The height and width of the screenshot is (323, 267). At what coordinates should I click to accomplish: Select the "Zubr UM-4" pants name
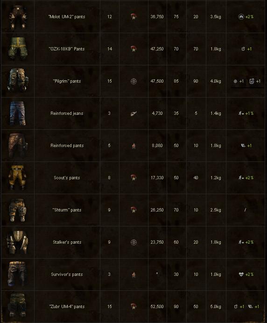point(67,307)
